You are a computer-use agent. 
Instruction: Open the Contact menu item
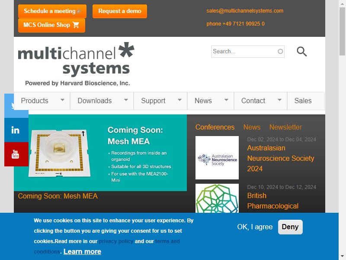point(261,101)
